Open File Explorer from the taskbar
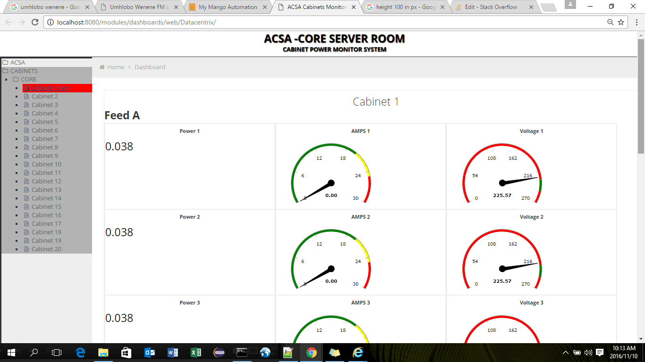This screenshot has height=362, width=645. pos(103,352)
